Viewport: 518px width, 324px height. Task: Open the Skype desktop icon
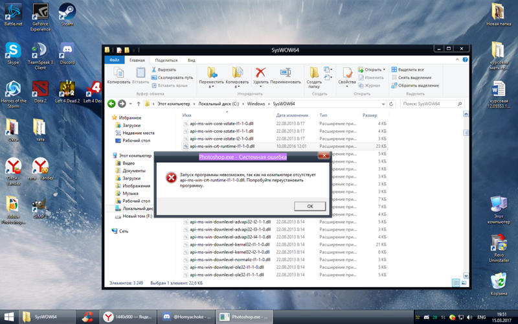(x=13, y=53)
